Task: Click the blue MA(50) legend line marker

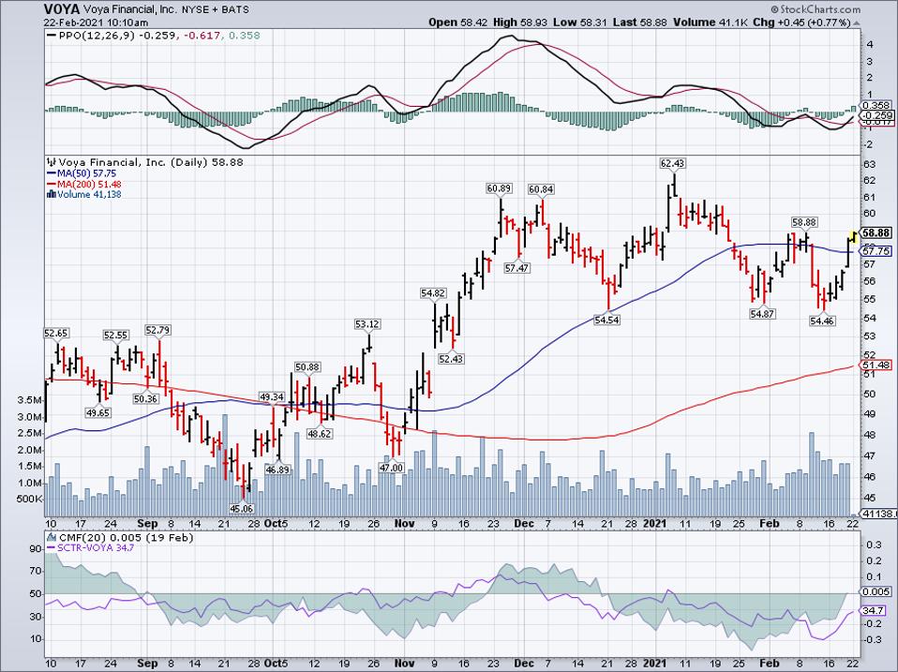Action: coord(51,173)
